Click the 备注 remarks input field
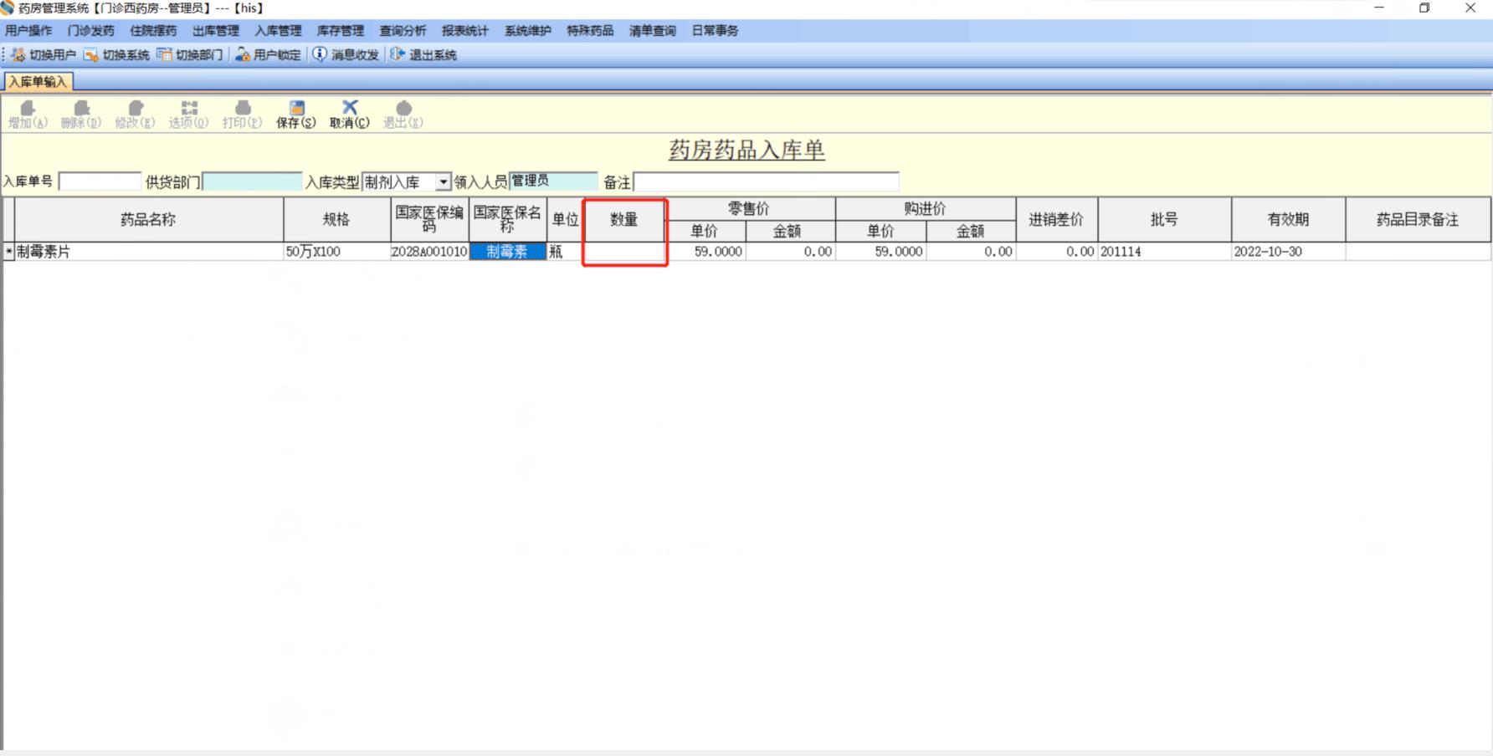The width and height of the screenshot is (1493, 756). 766,181
